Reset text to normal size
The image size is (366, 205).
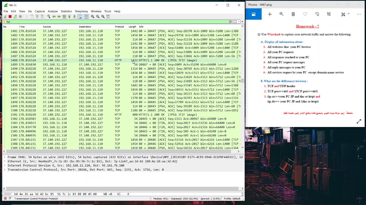point(103,17)
